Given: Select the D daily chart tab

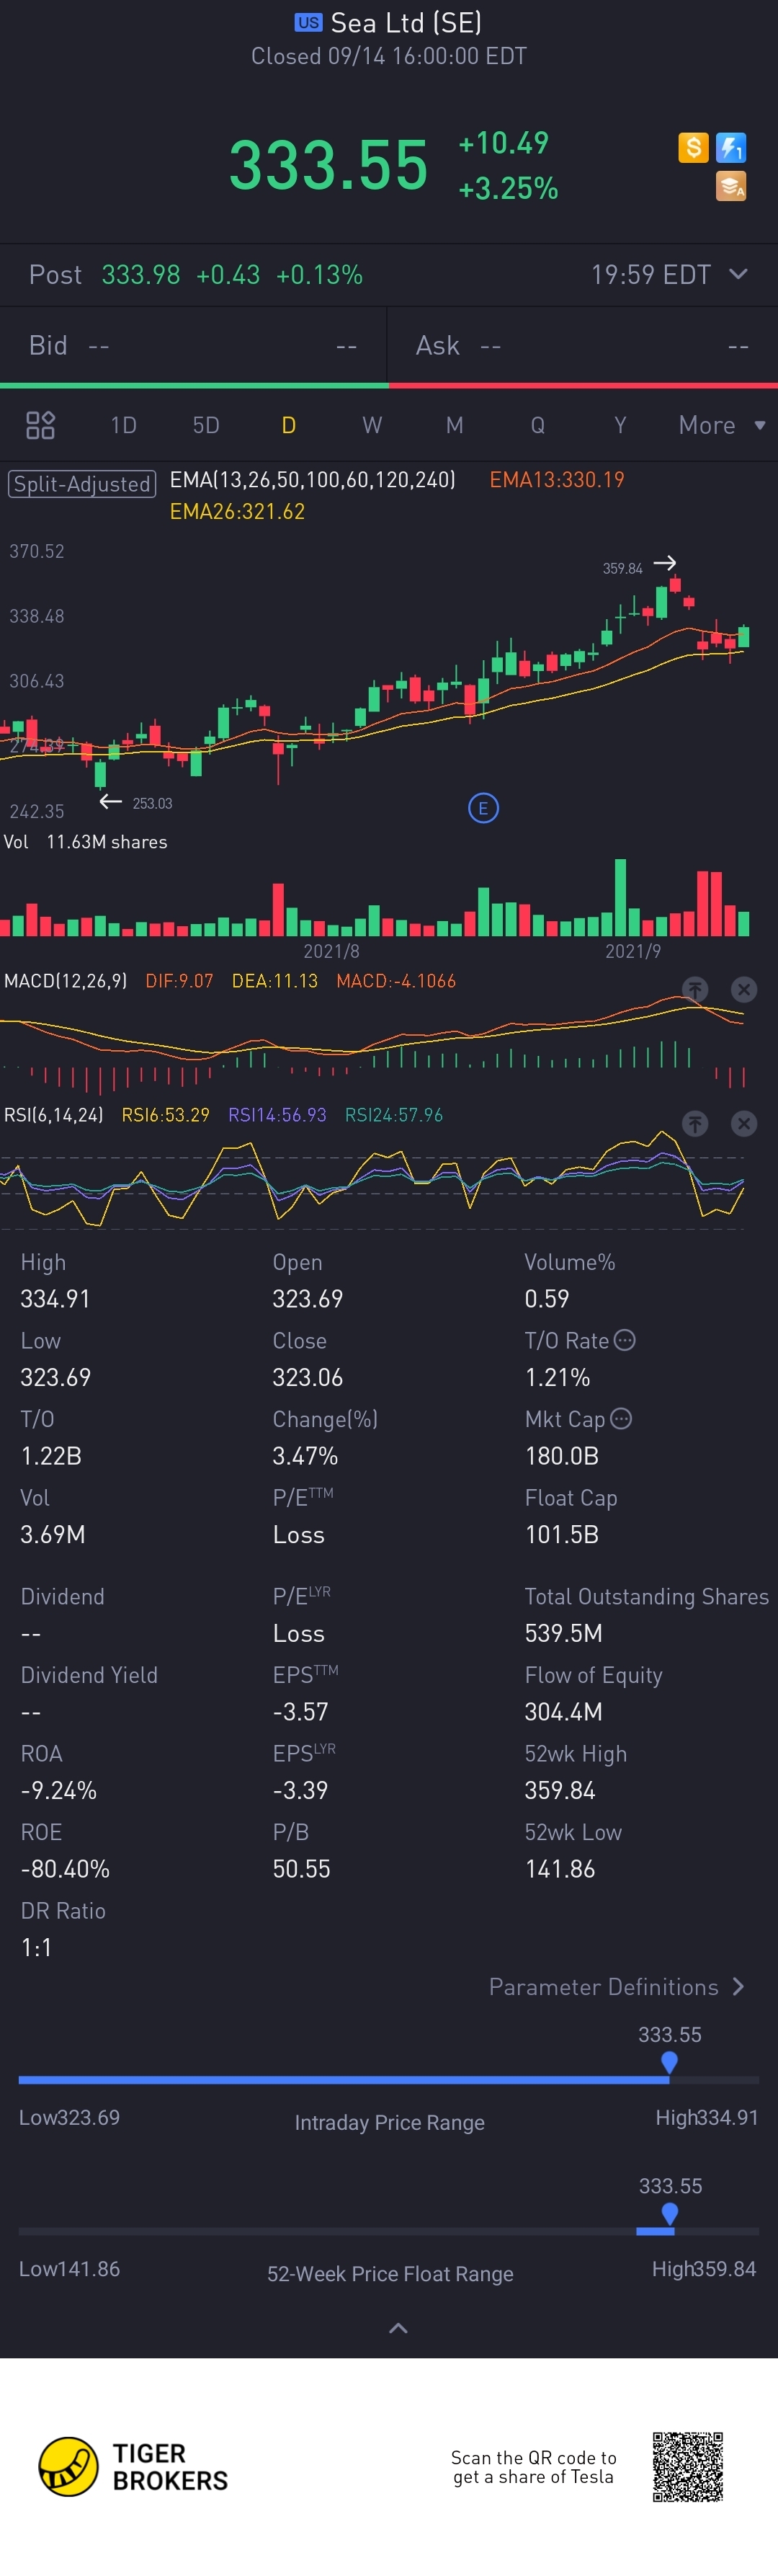Looking at the screenshot, I should (288, 425).
